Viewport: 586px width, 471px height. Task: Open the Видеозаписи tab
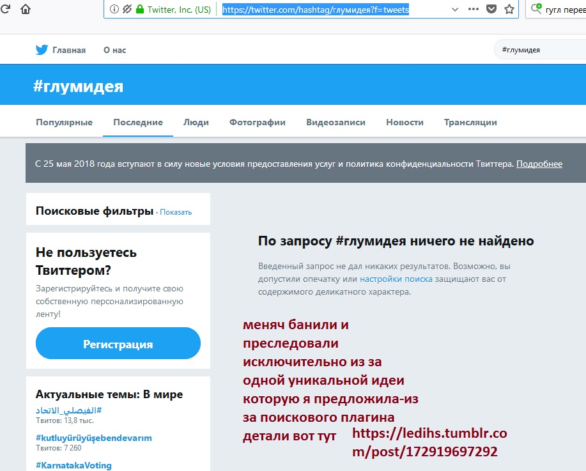tap(335, 122)
